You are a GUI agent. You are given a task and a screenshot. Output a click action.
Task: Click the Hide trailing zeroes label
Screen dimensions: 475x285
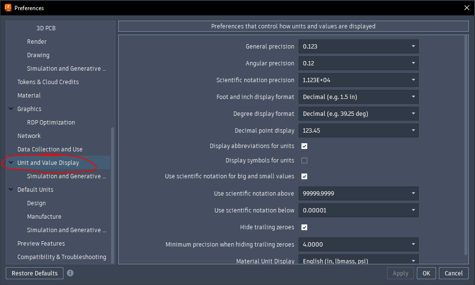[267, 227]
